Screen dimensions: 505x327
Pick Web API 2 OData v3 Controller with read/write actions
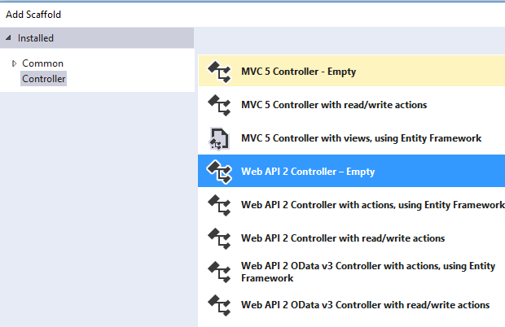(x=366, y=305)
